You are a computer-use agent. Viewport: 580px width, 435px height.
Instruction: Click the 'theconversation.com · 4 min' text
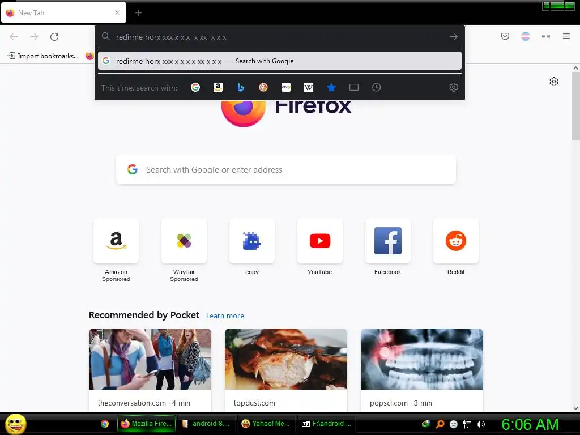pos(144,403)
